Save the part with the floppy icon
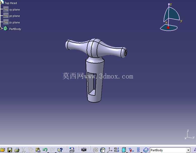This screenshot has height=153, width=196. coord(10,150)
